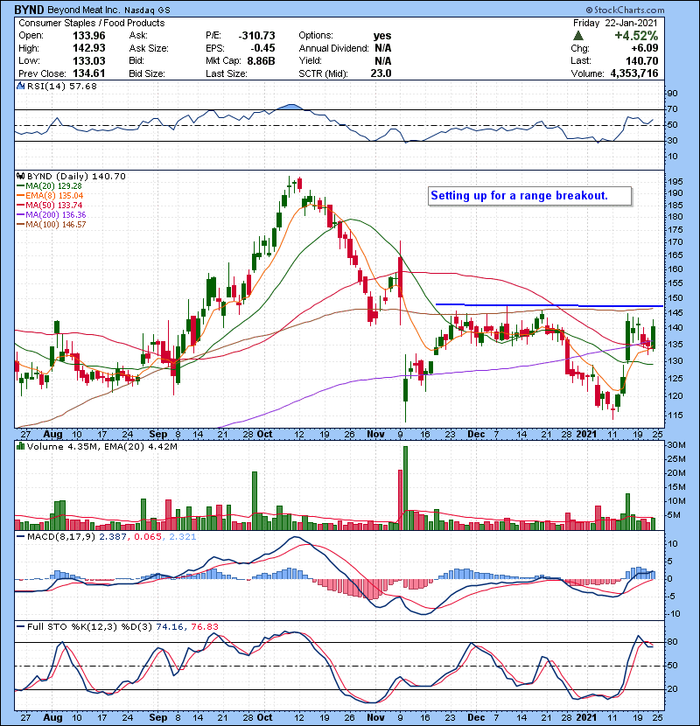The image size is (700, 726).
Task: Click the RSI(14) 57.68 panel label
Action: [x=62, y=86]
